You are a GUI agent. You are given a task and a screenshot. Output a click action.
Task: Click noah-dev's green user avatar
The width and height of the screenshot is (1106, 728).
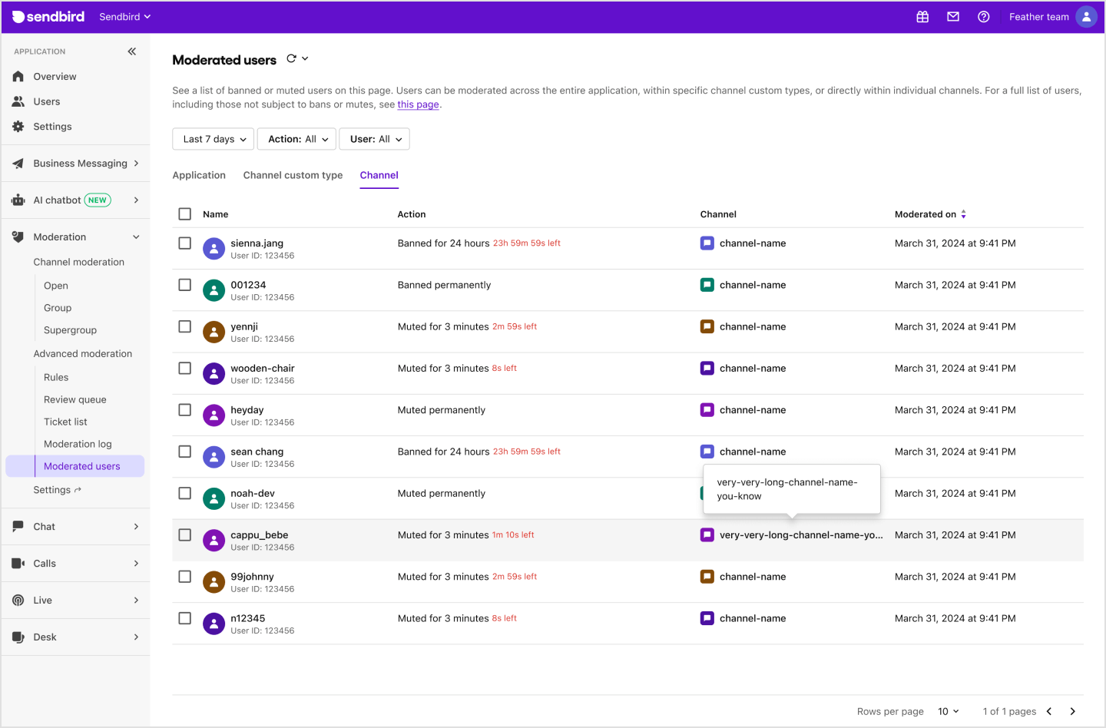pyautogui.click(x=214, y=498)
